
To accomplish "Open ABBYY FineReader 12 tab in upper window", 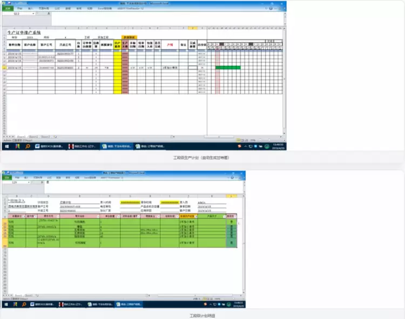I will point(131,9).
